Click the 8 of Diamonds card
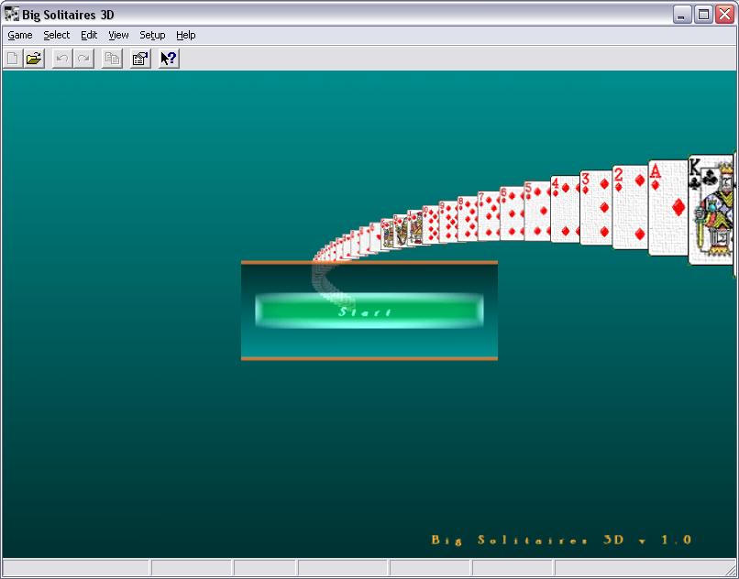Image resolution: width=739 pixels, height=579 pixels. pyautogui.click(x=468, y=219)
